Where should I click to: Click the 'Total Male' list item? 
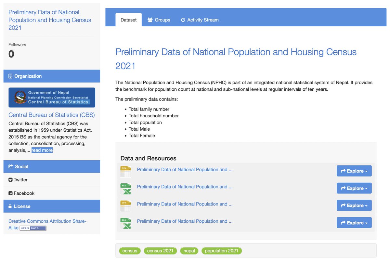pyautogui.click(x=139, y=129)
